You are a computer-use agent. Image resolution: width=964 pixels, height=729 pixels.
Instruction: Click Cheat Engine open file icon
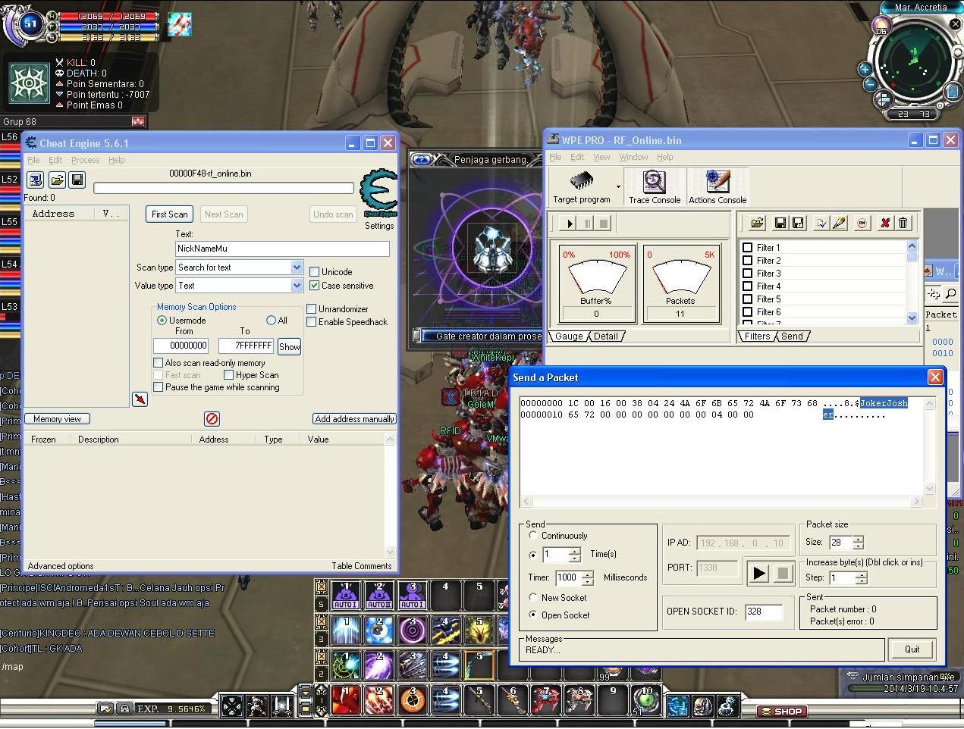[56, 180]
